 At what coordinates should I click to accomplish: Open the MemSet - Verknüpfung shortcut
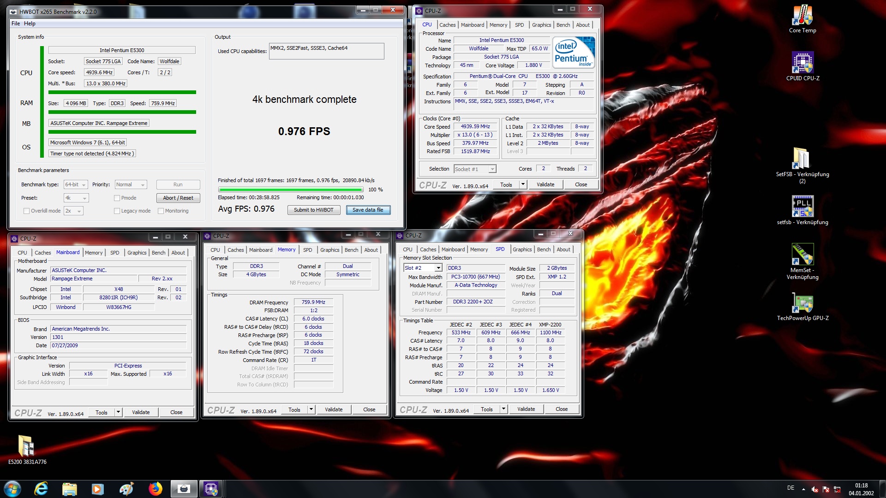802,261
